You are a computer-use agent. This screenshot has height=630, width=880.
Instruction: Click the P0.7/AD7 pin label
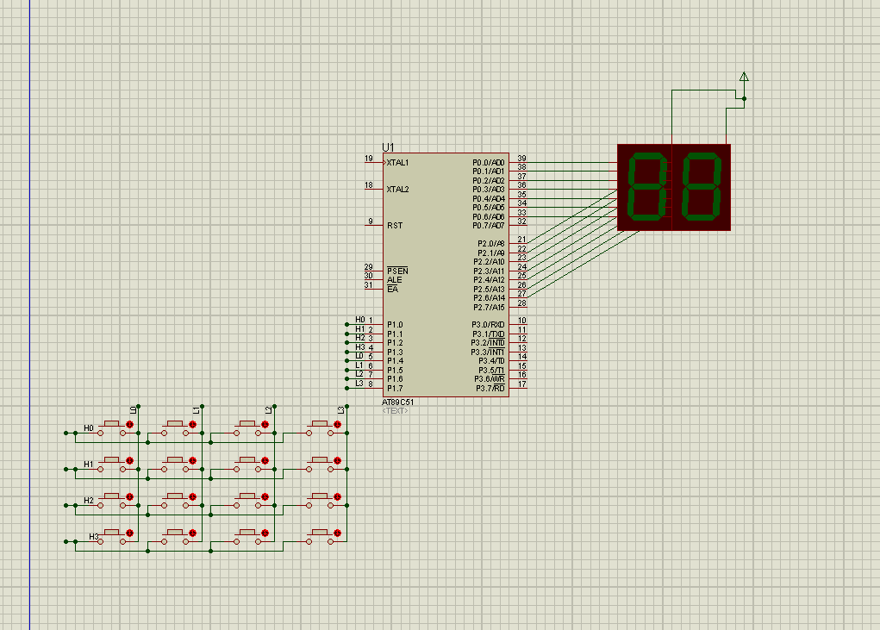point(488,226)
